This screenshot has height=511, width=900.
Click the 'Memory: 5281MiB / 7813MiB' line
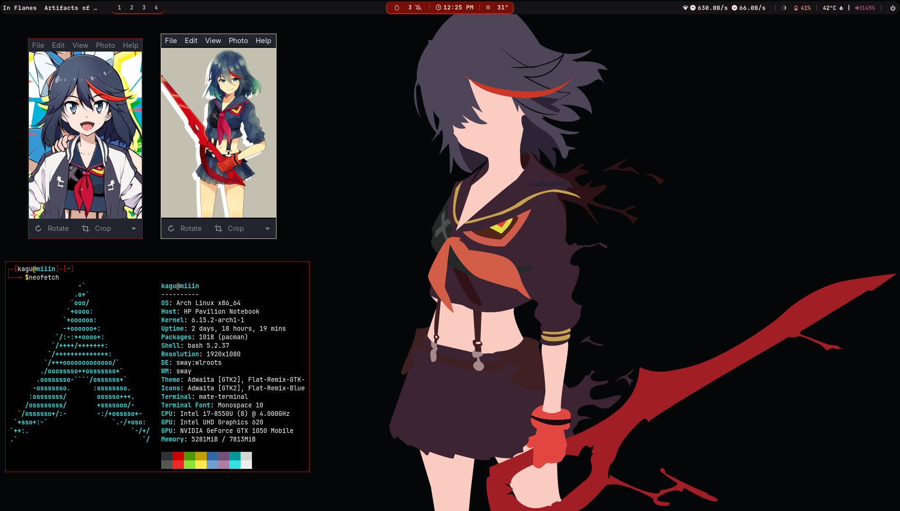click(208, 440)
